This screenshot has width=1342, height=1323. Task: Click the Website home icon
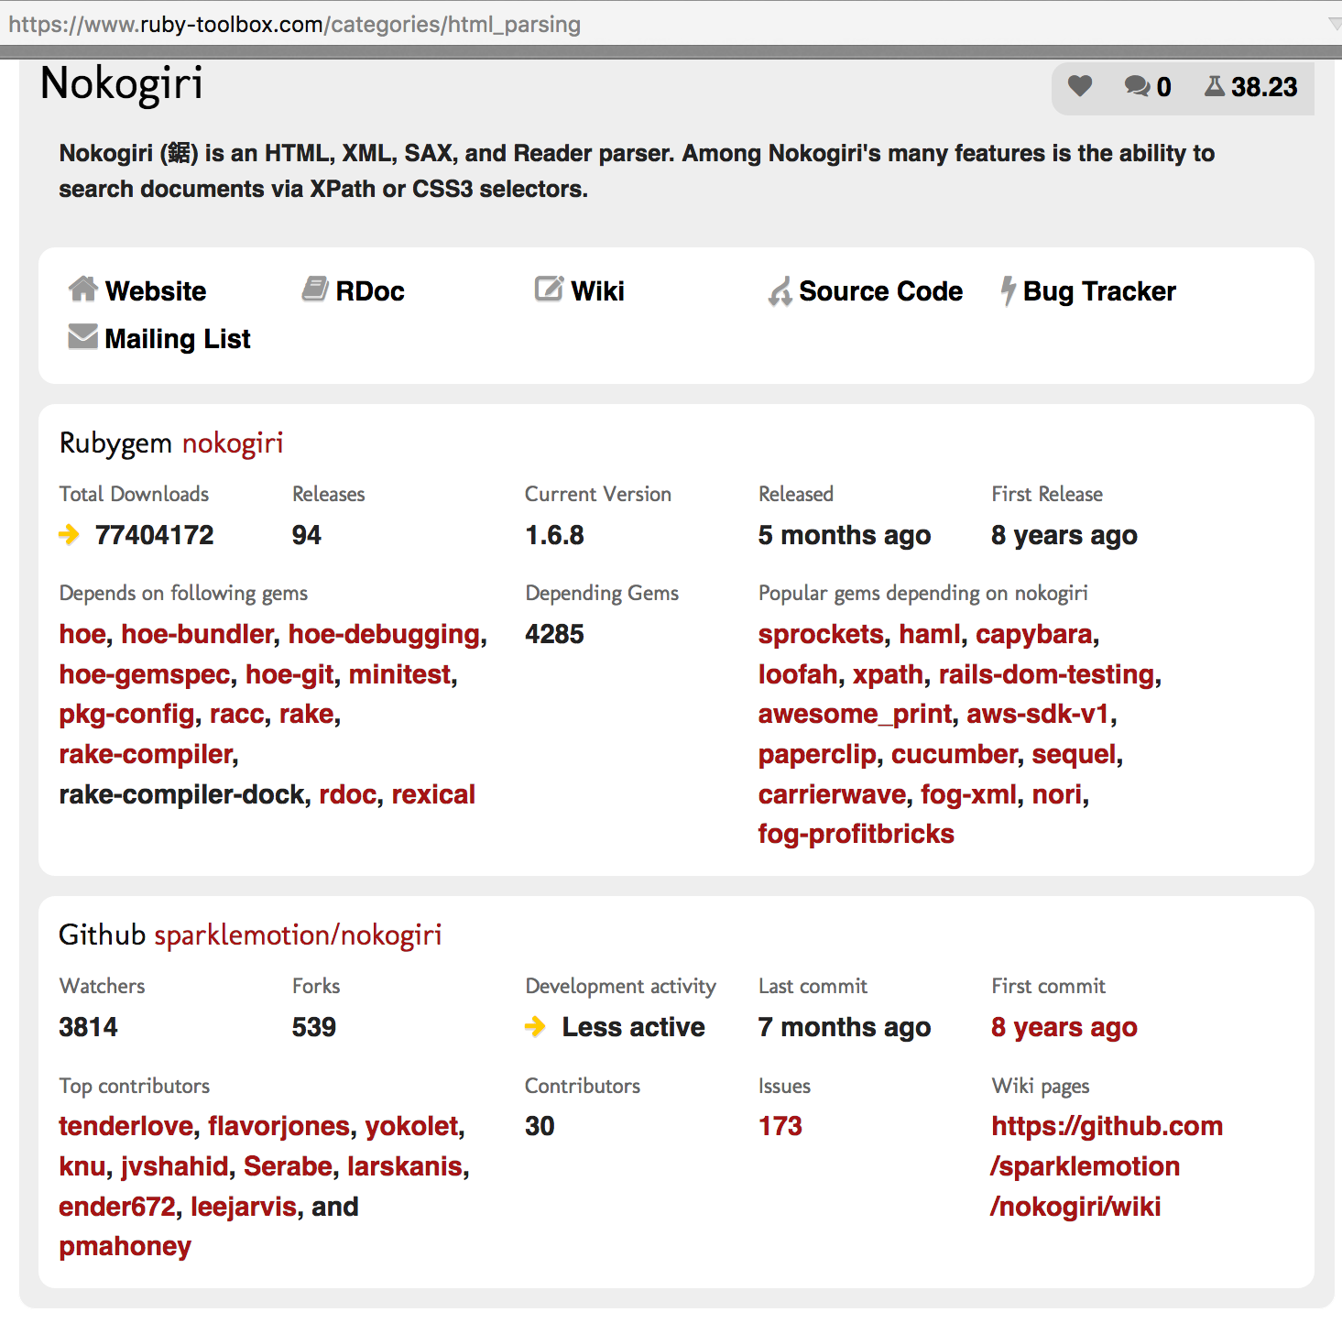point(83,290)
